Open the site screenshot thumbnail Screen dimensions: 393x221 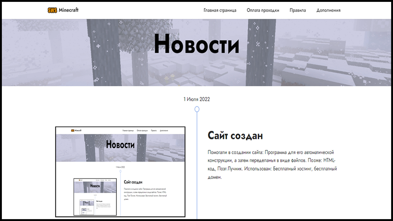pos(120,172)
